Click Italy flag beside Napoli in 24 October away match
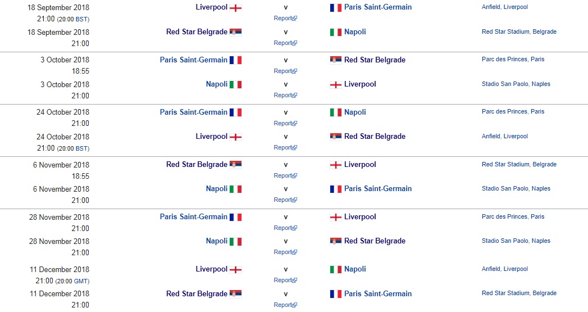The height and width of the screenshot is (312, 588). click(336, 112)
